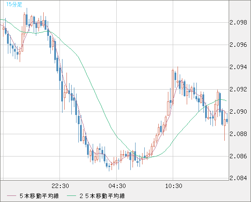Click the 2.086 price axis label

(x=238, y=156)
